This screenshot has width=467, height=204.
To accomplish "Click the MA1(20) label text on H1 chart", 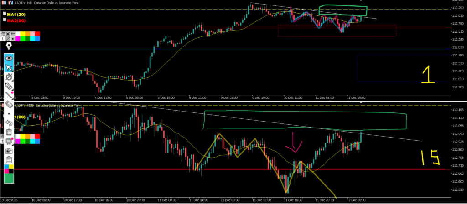I will [x=16, y=14].
